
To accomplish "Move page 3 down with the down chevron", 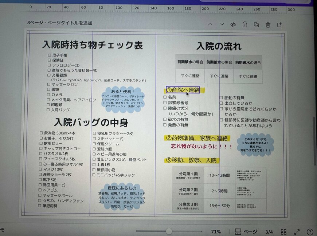I will (222, 24).
